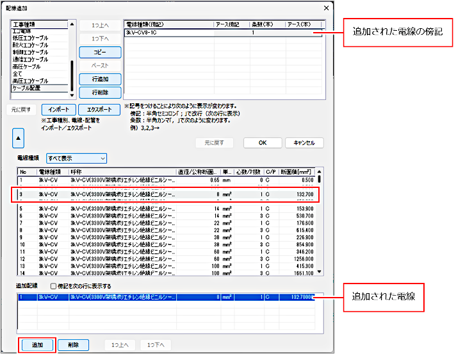Click the エクスポート button
The height and width of the screenshot is (356, 456).
pyautogui.click(x=99, y=109)
